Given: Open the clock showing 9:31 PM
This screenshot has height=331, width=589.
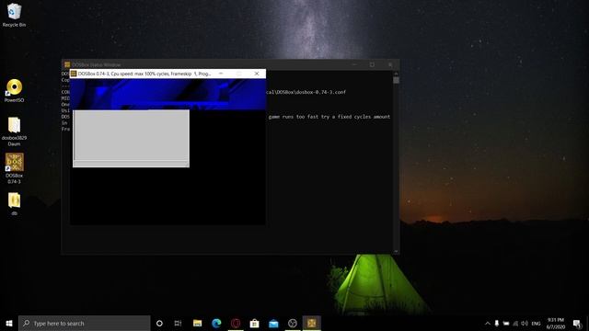Looking at the screenshot, I should [556, 323].
